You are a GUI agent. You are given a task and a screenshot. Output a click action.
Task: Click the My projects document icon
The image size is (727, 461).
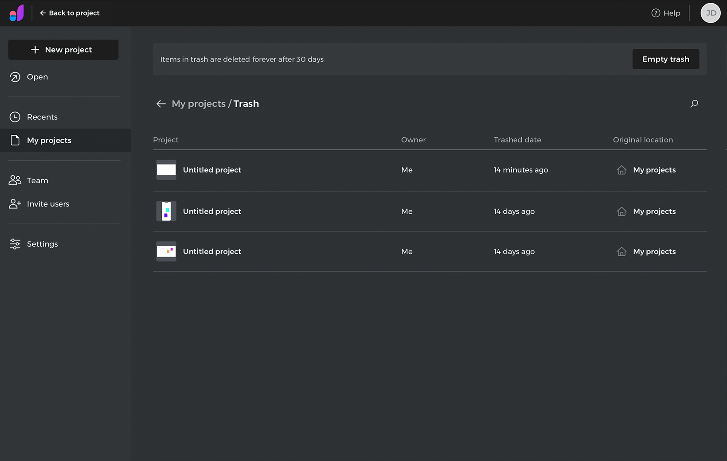(x=15, y=140)
